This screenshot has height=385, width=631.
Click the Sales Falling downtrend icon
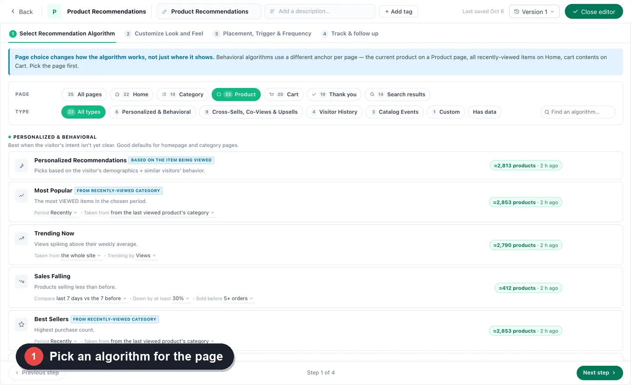pyautogui.click(x=21, y=281)
